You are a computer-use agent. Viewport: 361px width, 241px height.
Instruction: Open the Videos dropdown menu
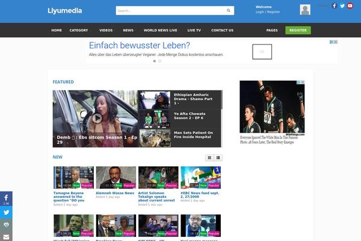point(106,30)
